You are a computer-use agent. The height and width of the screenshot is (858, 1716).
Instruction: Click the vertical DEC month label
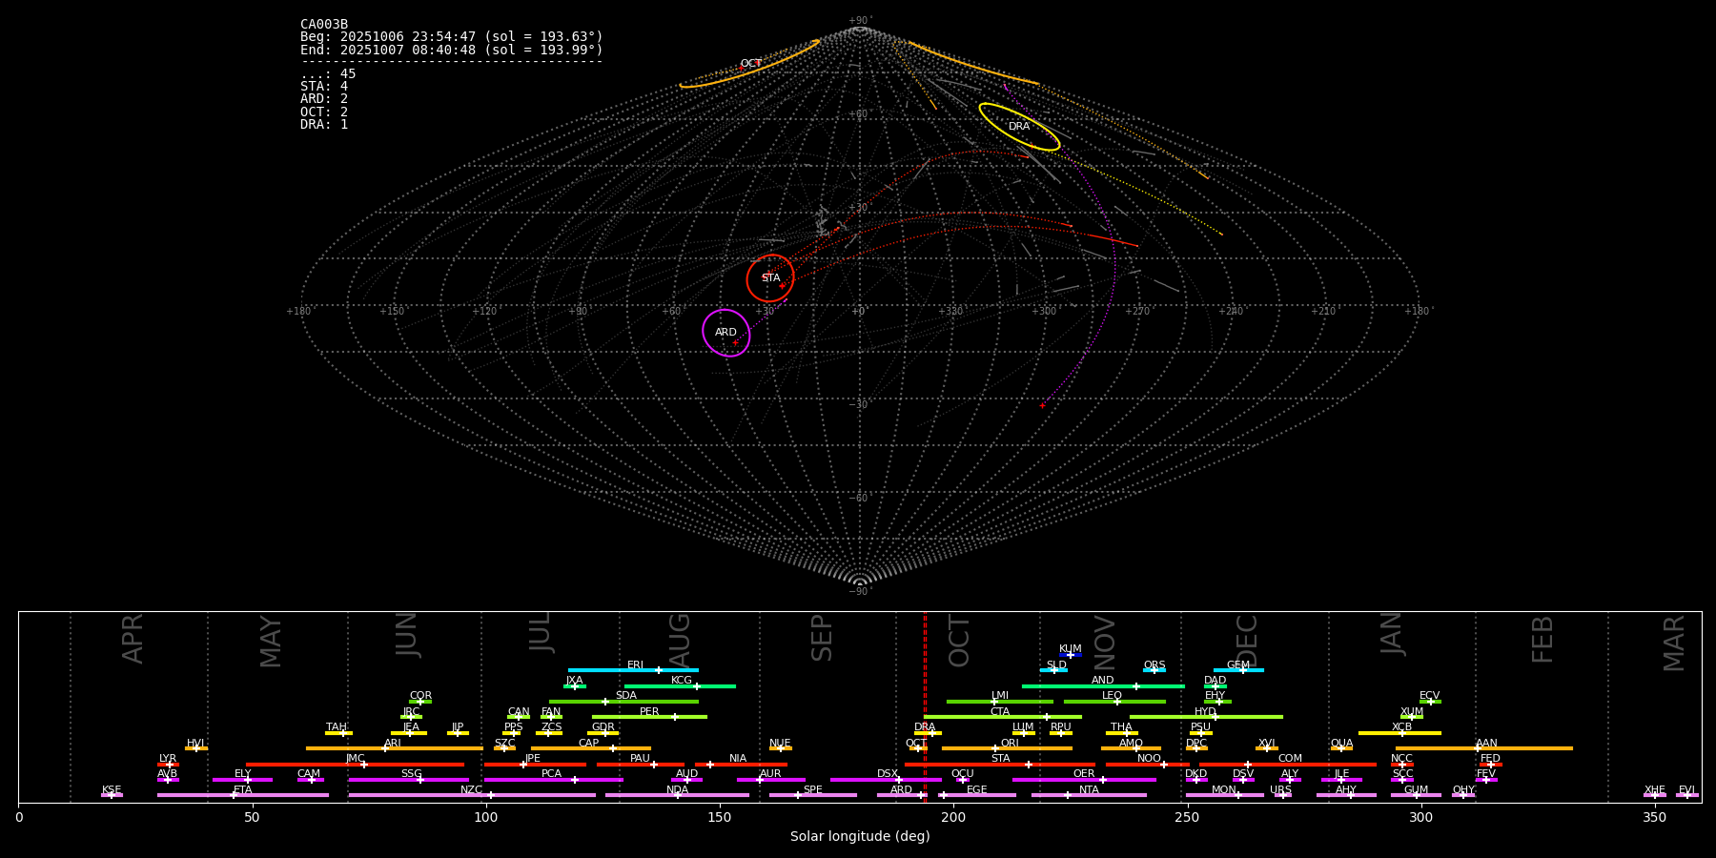(x=1247, y=640)
